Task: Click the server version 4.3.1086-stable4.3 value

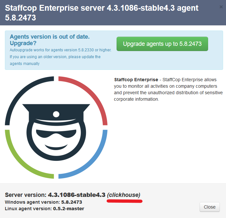Action: pos(77,195)
